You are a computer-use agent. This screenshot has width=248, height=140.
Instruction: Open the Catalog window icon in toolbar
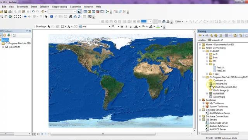(x=90, y=11)
